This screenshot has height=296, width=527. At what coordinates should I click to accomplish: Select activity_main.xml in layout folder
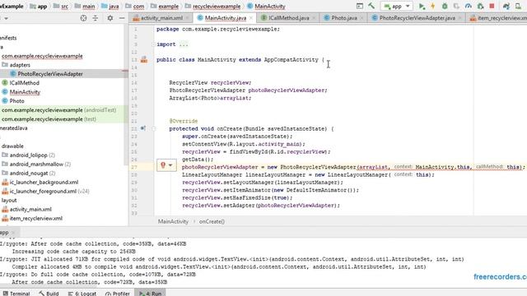(x=26, y=210)
